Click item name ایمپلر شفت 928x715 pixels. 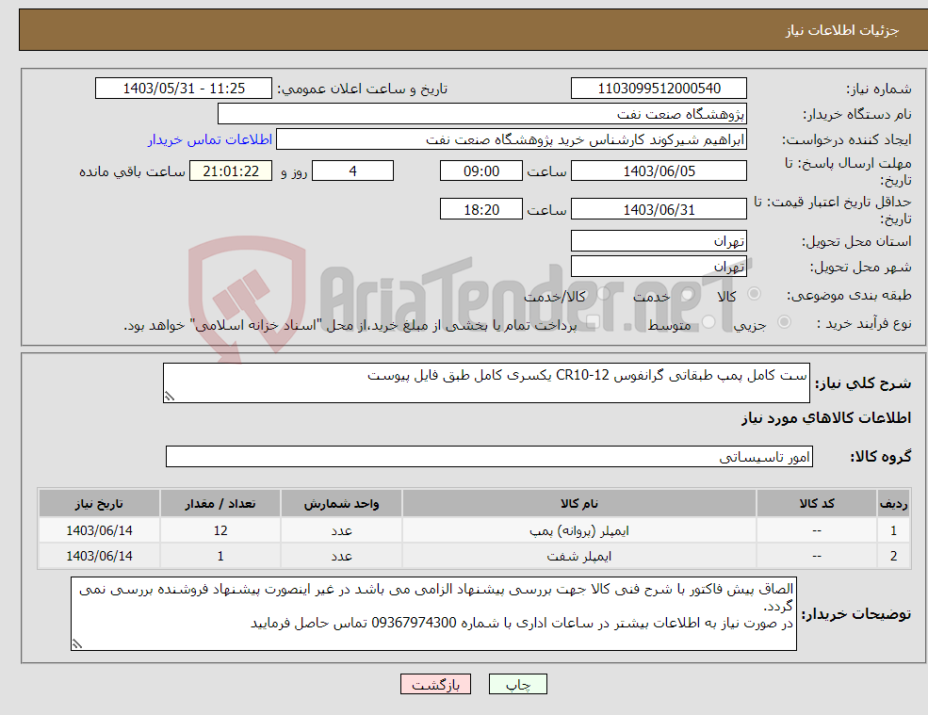click(x=579, y=557)
